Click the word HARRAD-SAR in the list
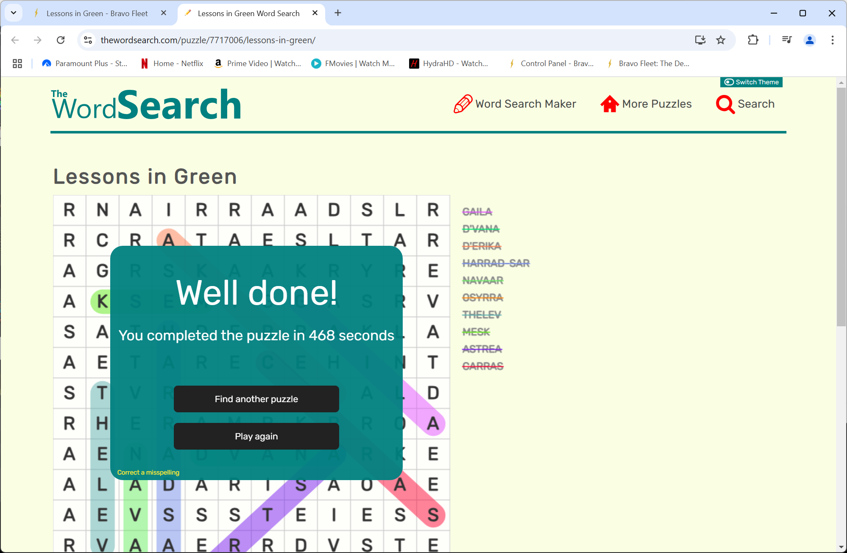 point(496,263)
